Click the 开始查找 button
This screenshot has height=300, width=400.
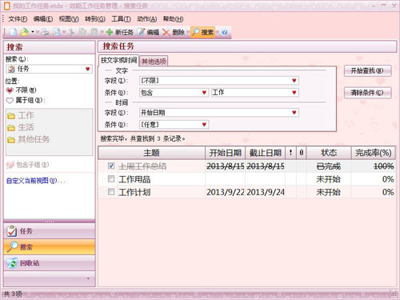point(367,71)
